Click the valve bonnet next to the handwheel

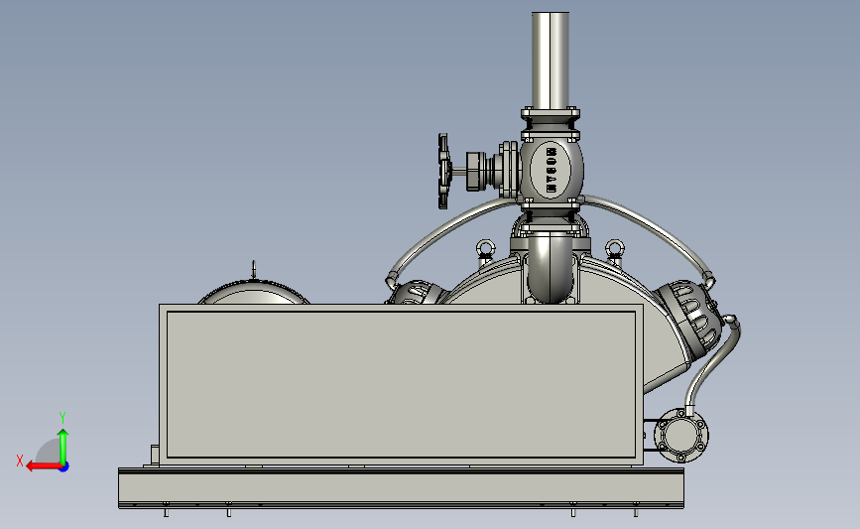point(494,170)
